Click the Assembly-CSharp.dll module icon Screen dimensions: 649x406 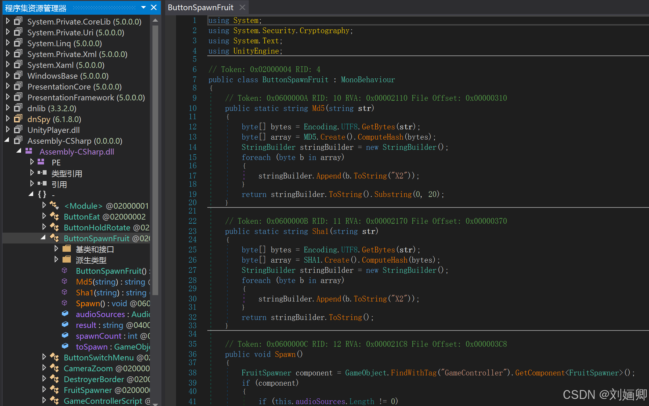tap(29, 151)
